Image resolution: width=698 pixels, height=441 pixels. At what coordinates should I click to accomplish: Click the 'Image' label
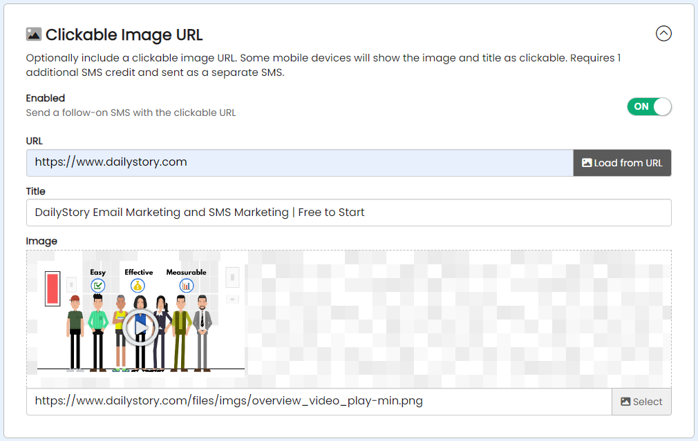click(41, 241)
